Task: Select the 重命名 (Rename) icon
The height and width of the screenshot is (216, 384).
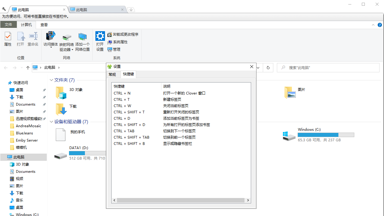Action: [x=33, y=39]
